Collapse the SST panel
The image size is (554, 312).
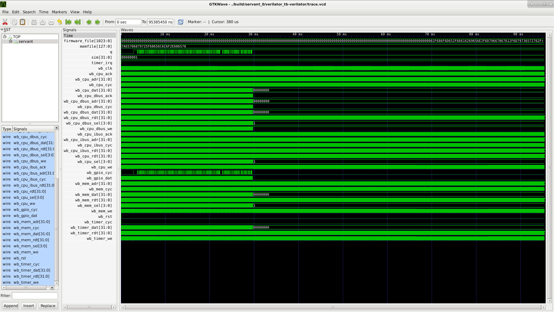pos(2,29)
